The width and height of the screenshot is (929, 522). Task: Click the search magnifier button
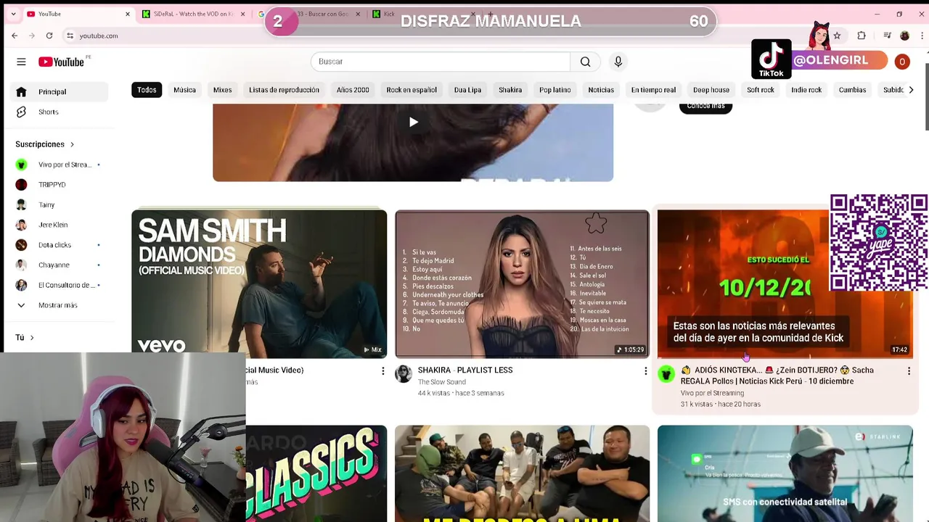click(x=585, y=62)
